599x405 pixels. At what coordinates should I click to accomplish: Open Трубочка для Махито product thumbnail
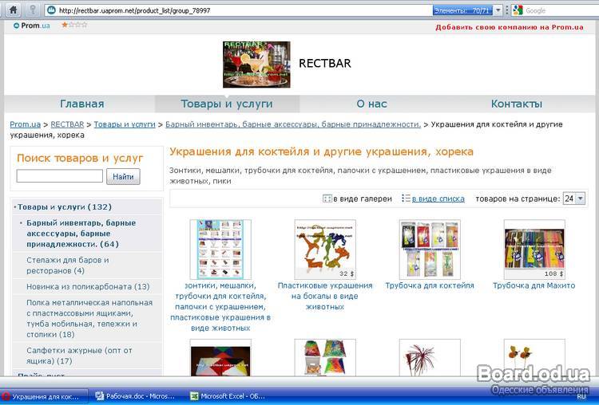coord(534,250)
